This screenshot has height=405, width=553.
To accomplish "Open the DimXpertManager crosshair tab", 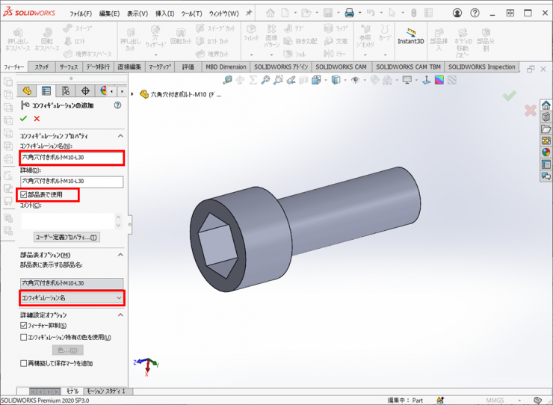I will pyautogui.click(x=86, y=91).
